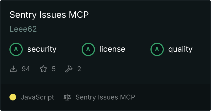Click the balance scale license icon

coord(67,97)
